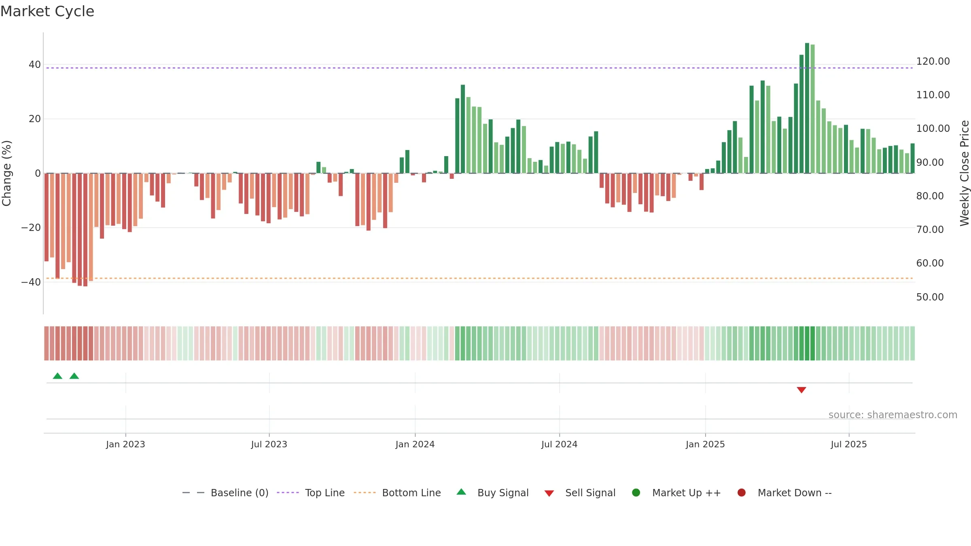Click the 100.00 price tick label
The image size is (971, 546).
tap(933, 129)
